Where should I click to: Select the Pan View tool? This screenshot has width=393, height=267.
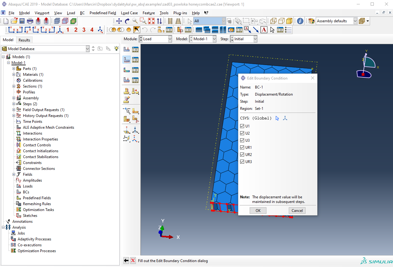coord(119,21)
